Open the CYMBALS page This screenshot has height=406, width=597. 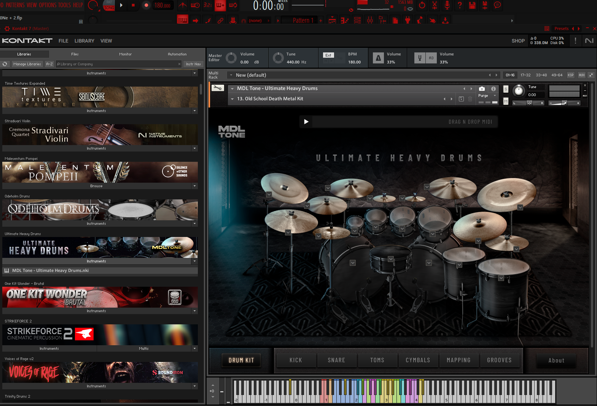418,360
